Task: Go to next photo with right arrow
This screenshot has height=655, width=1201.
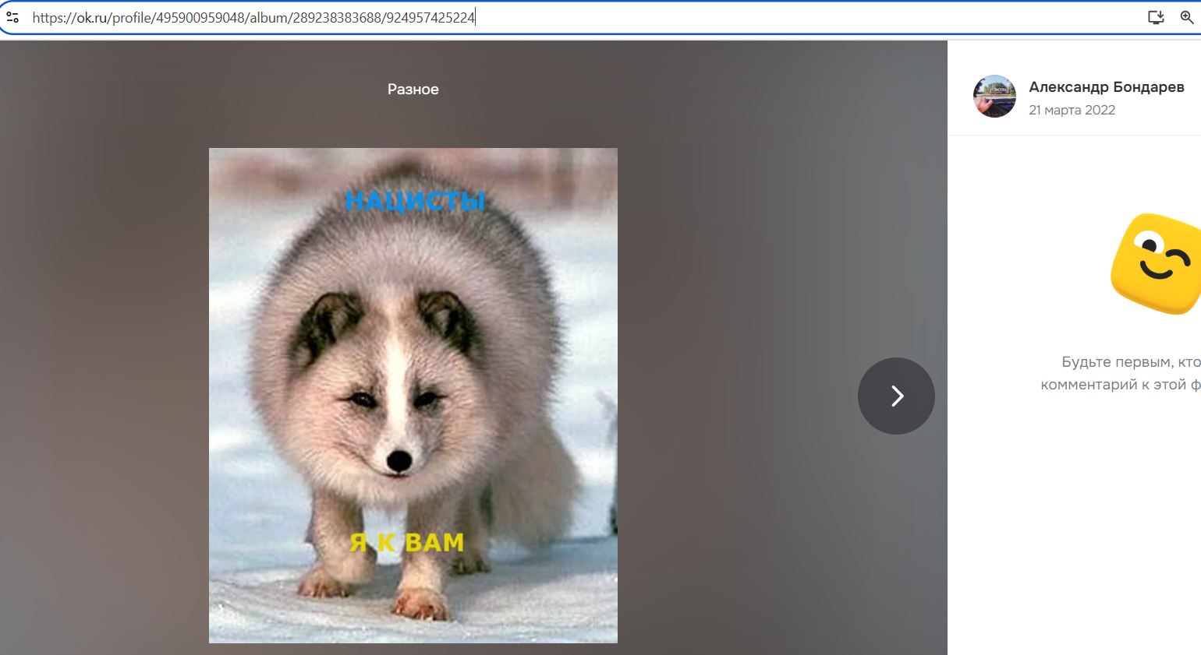Action: 896,396
